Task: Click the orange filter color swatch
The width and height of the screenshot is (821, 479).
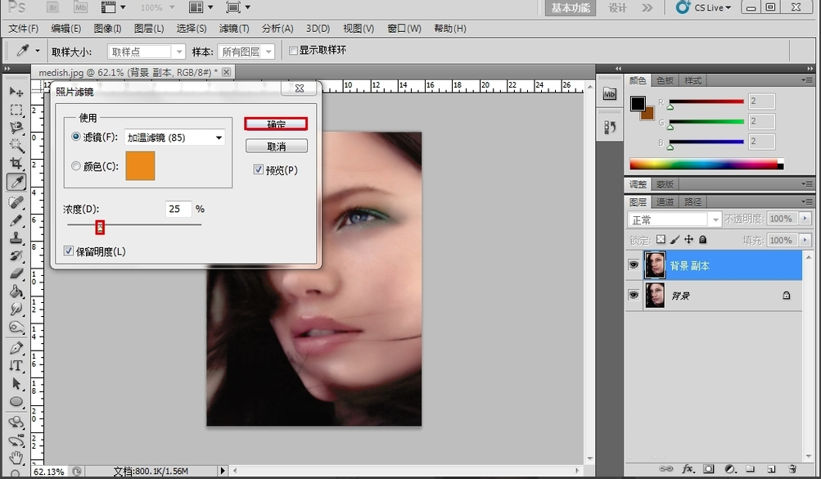Action: pos(140,165)
